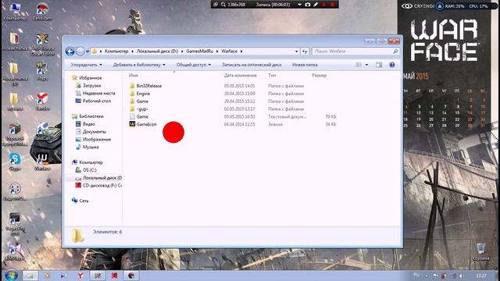Sort by the 'Тип' column header
Viewport: 500px width, 281px height.
[272, 76]
